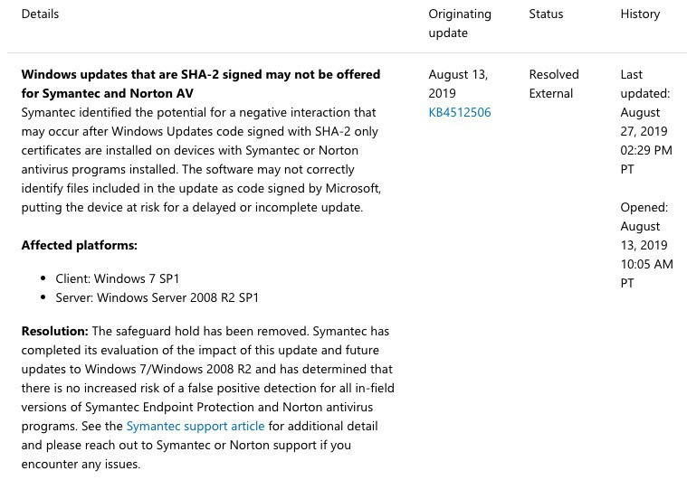
Task: Click the Opened label in History
Action: [644, 207]
